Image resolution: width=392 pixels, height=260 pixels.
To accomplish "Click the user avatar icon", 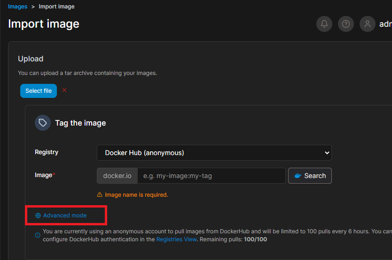I will (368, 24).
